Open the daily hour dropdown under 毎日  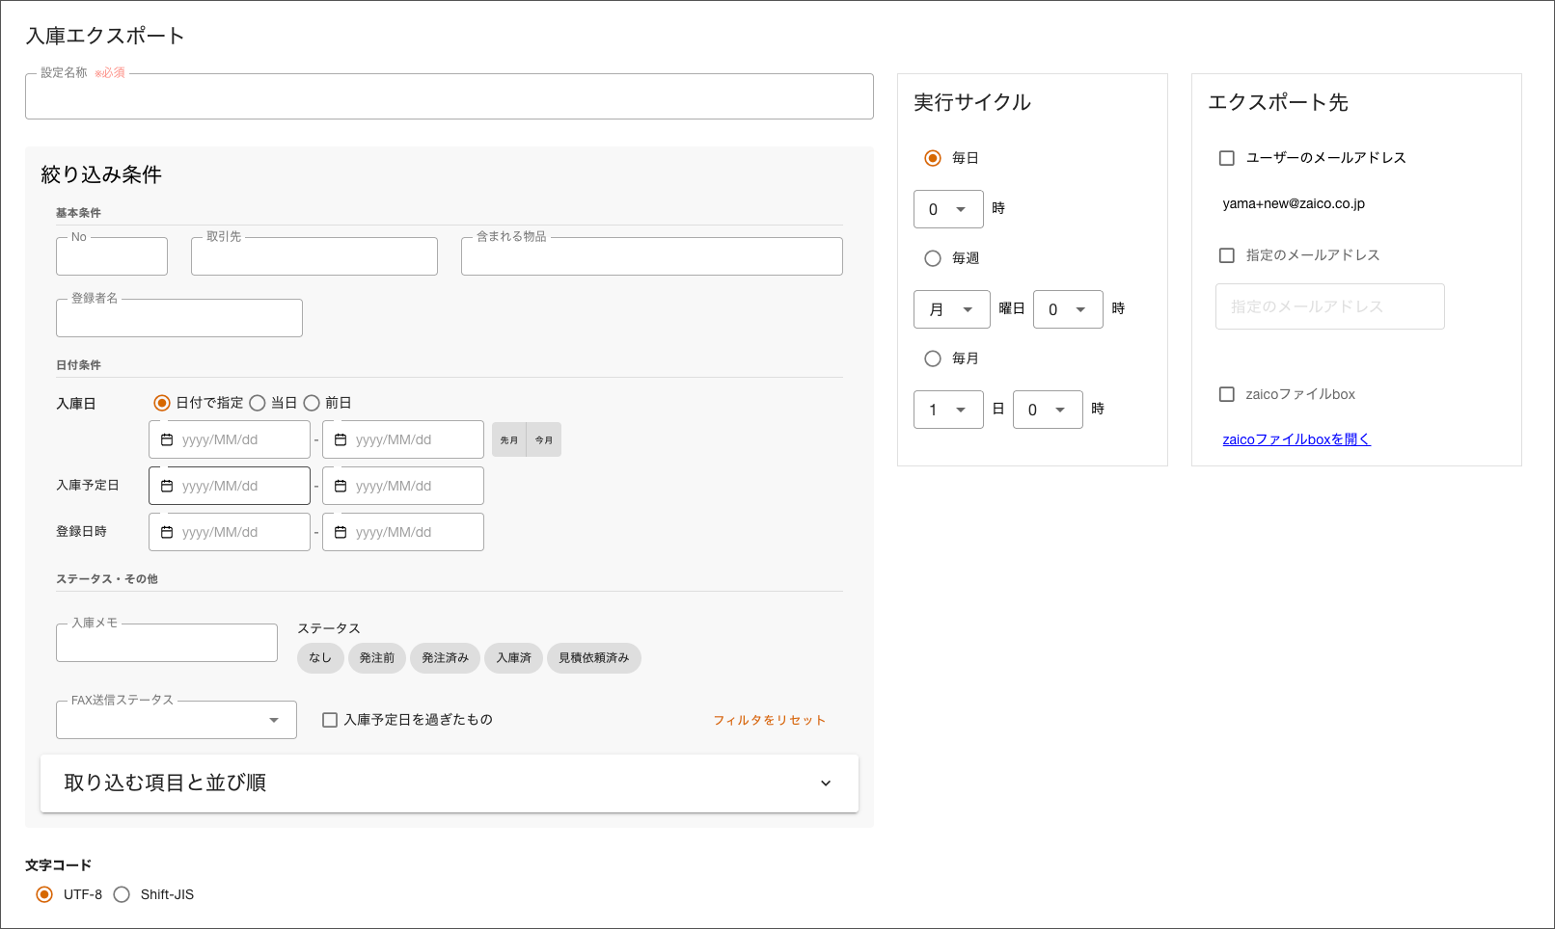(948, 209)
